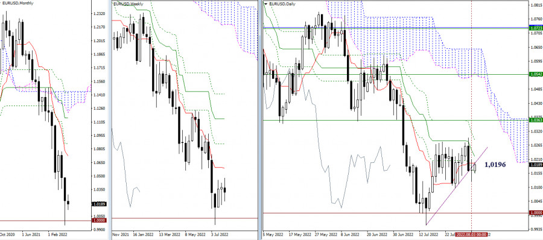Click the 1.1560 price on Monthly scale
543x240 pixels.
pos(99,81)
